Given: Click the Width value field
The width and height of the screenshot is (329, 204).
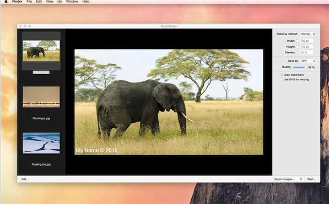Looking at the screenshot, I should point(306,41).
